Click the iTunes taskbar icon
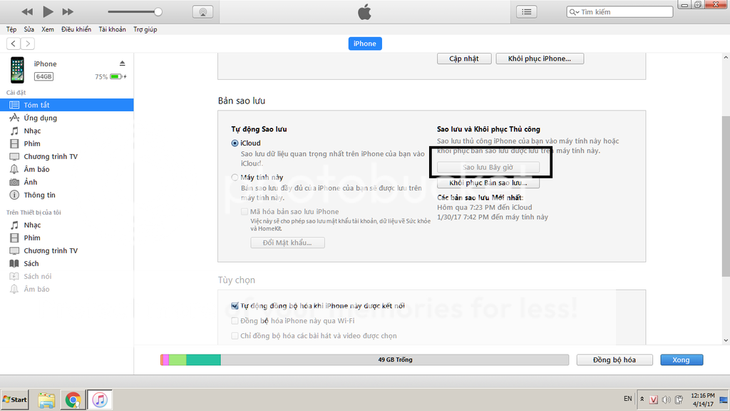 [100, 400]
